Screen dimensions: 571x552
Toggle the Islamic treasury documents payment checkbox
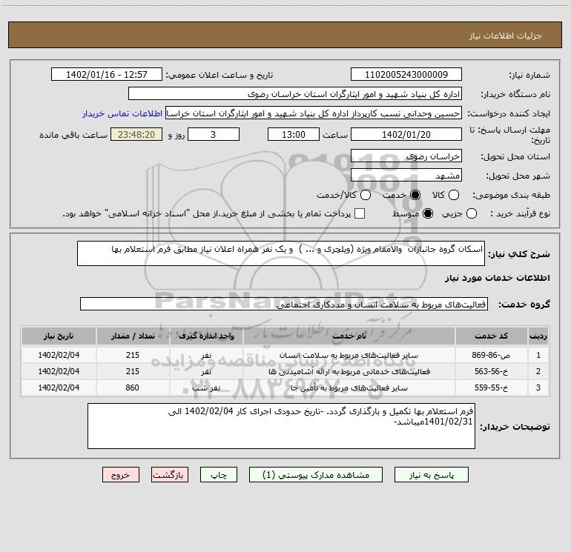click(360, 213)
